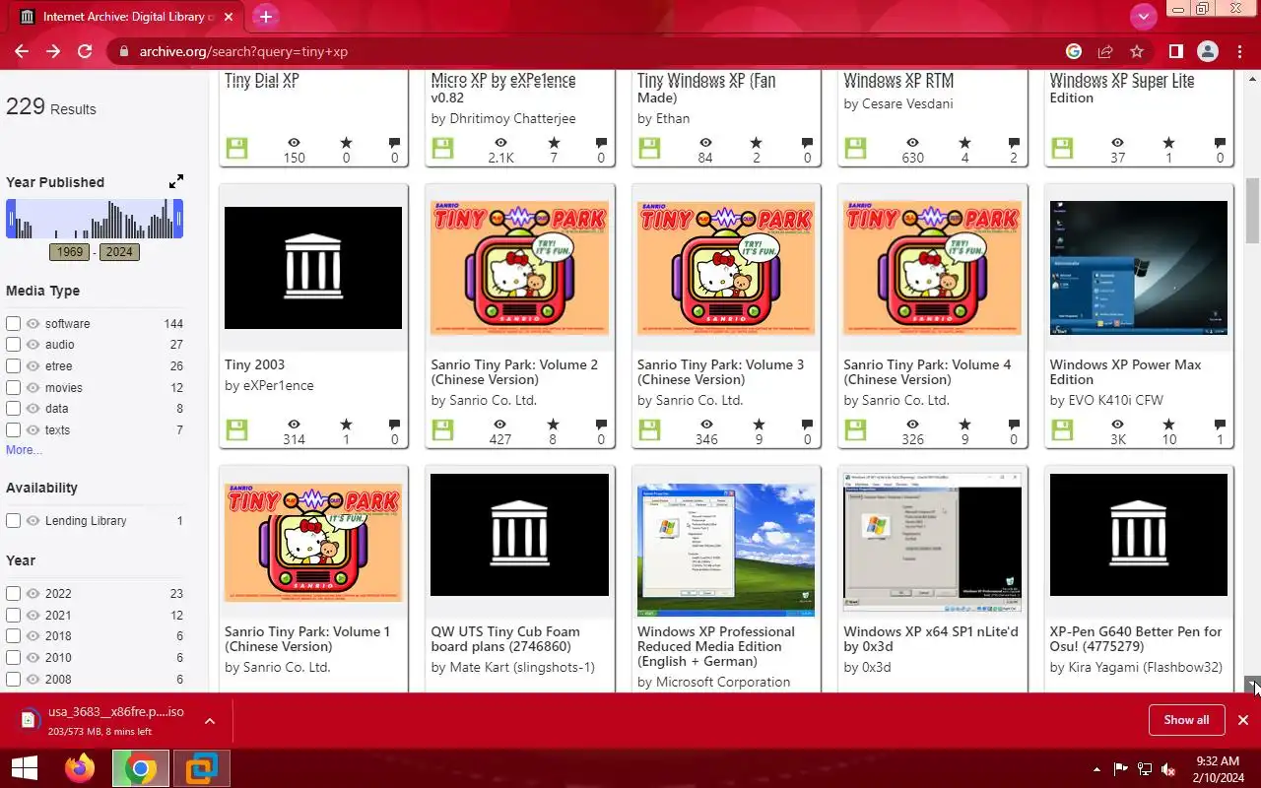1261x788 pixels.
Task: Click the network icon in system tray
Action: click(x=1145, y=768)
